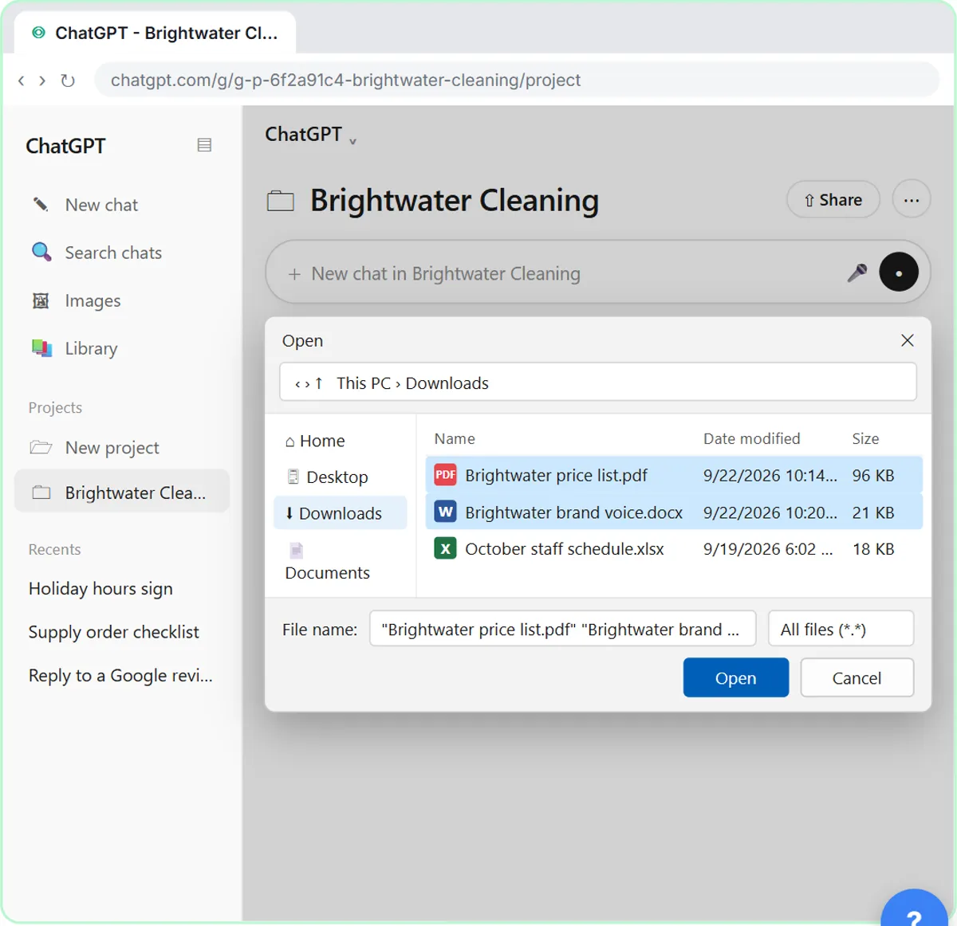Go up one folder level in dialog
This screenshot has width=957, height=926.
coord(319,383)
